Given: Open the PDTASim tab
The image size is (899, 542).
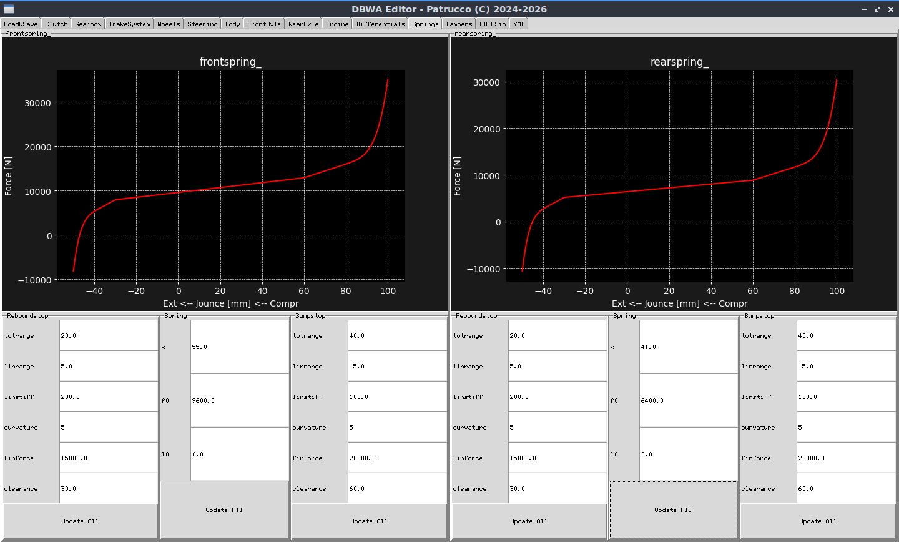Looking at the screenshot, I should coord(493,24).
